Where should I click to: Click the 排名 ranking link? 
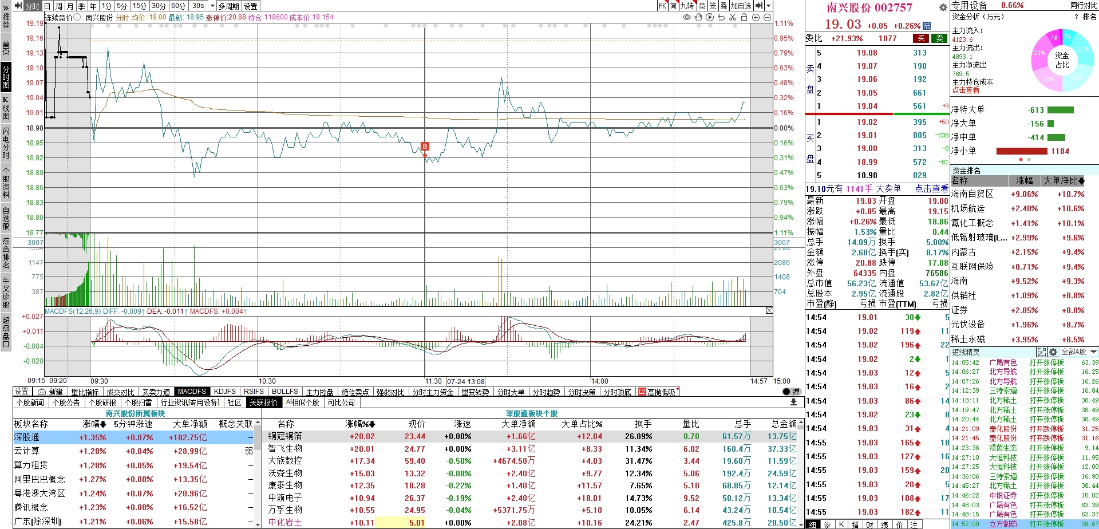tap(1089, 17)
